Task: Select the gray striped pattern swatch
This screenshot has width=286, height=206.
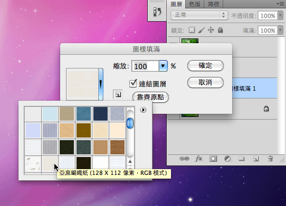Action: click(x=50, y=147)
